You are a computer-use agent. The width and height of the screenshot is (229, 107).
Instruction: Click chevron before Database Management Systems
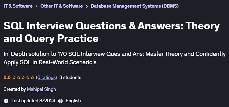click(x=87, y=6)
